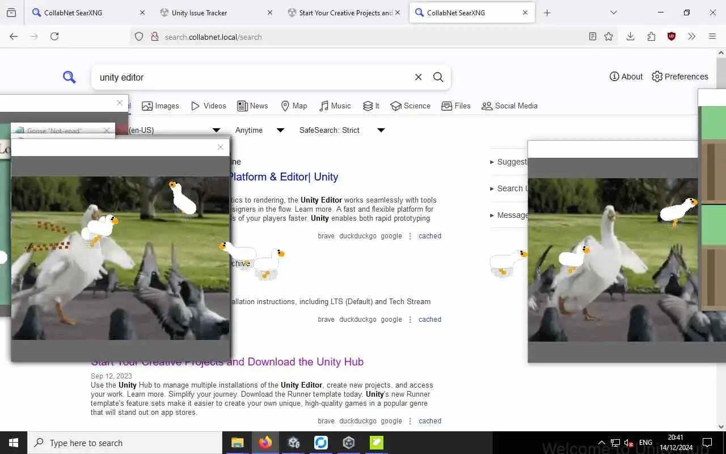The width and height of the screenshot is (726, 454).
Task: Open cached link of first result
Action: [430, 236]
